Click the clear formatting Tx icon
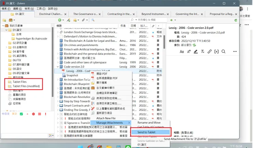This screenshot has width=253, height=148. point(203,51)
